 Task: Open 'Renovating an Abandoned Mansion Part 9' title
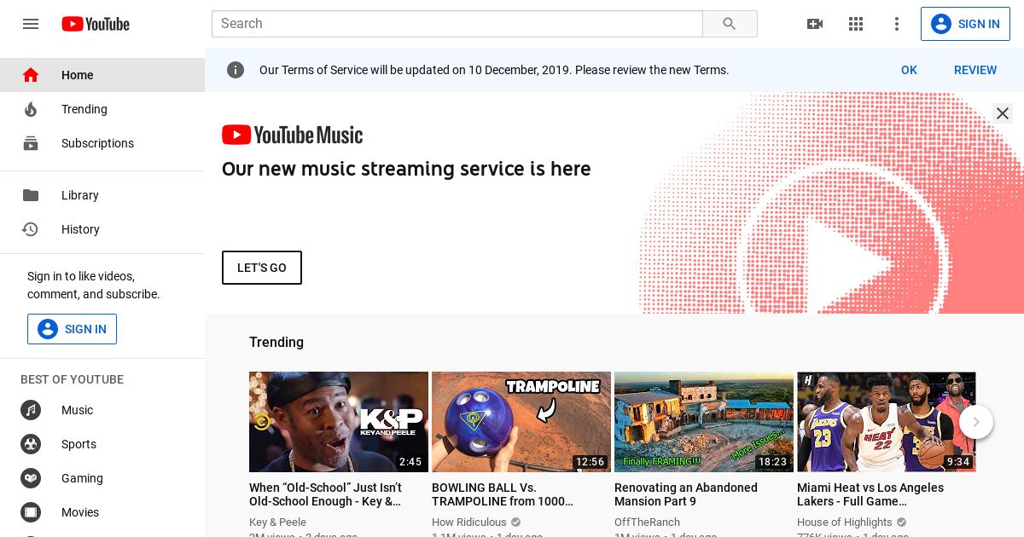click(x=686, y=494)
